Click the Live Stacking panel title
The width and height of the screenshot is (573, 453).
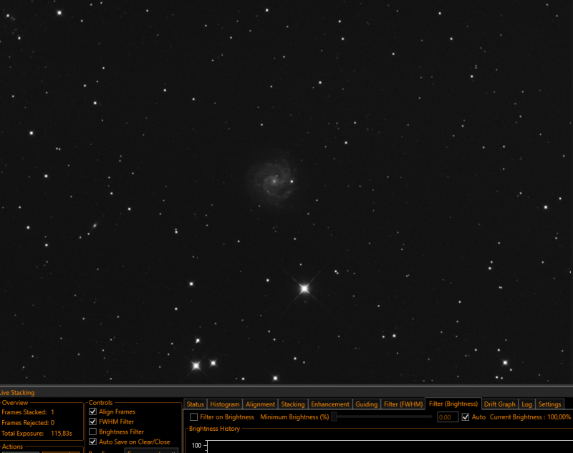[16, 393]
